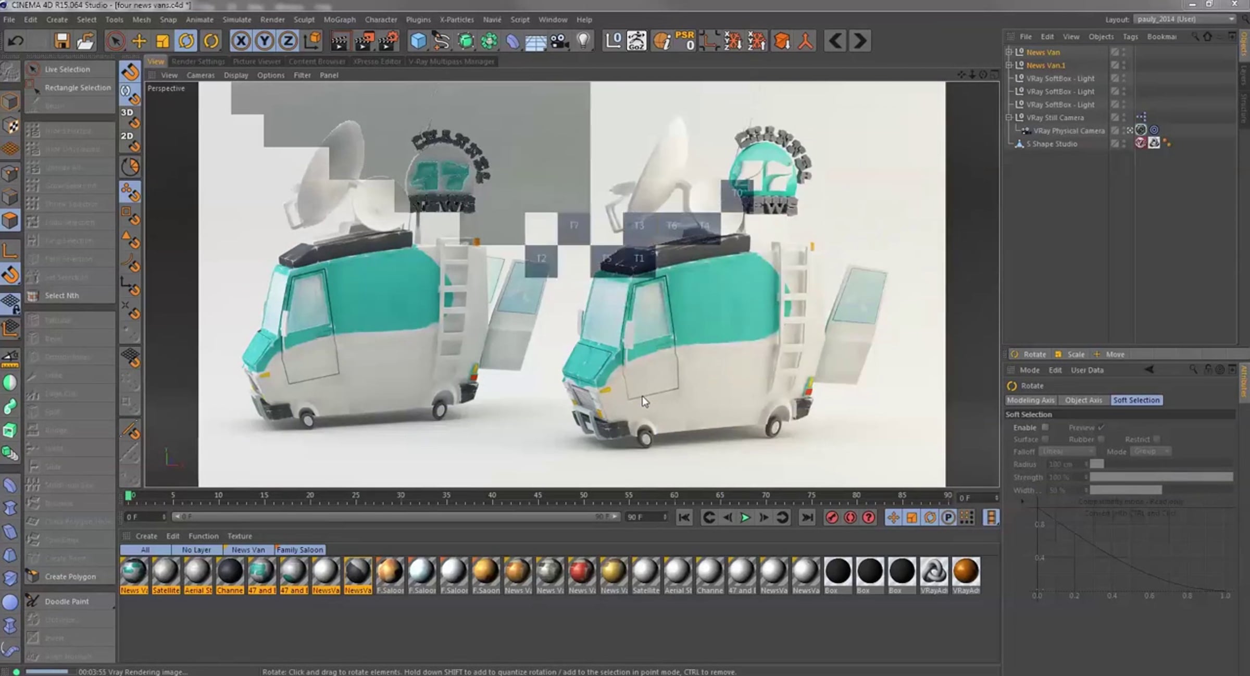Select the Move tool in top toolbar
The height and width of the screenshot is (676, 1250).
(139, 41)
